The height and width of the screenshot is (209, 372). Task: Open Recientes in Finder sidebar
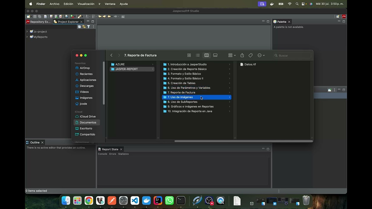pyautogui.click(x=86, y=74)
